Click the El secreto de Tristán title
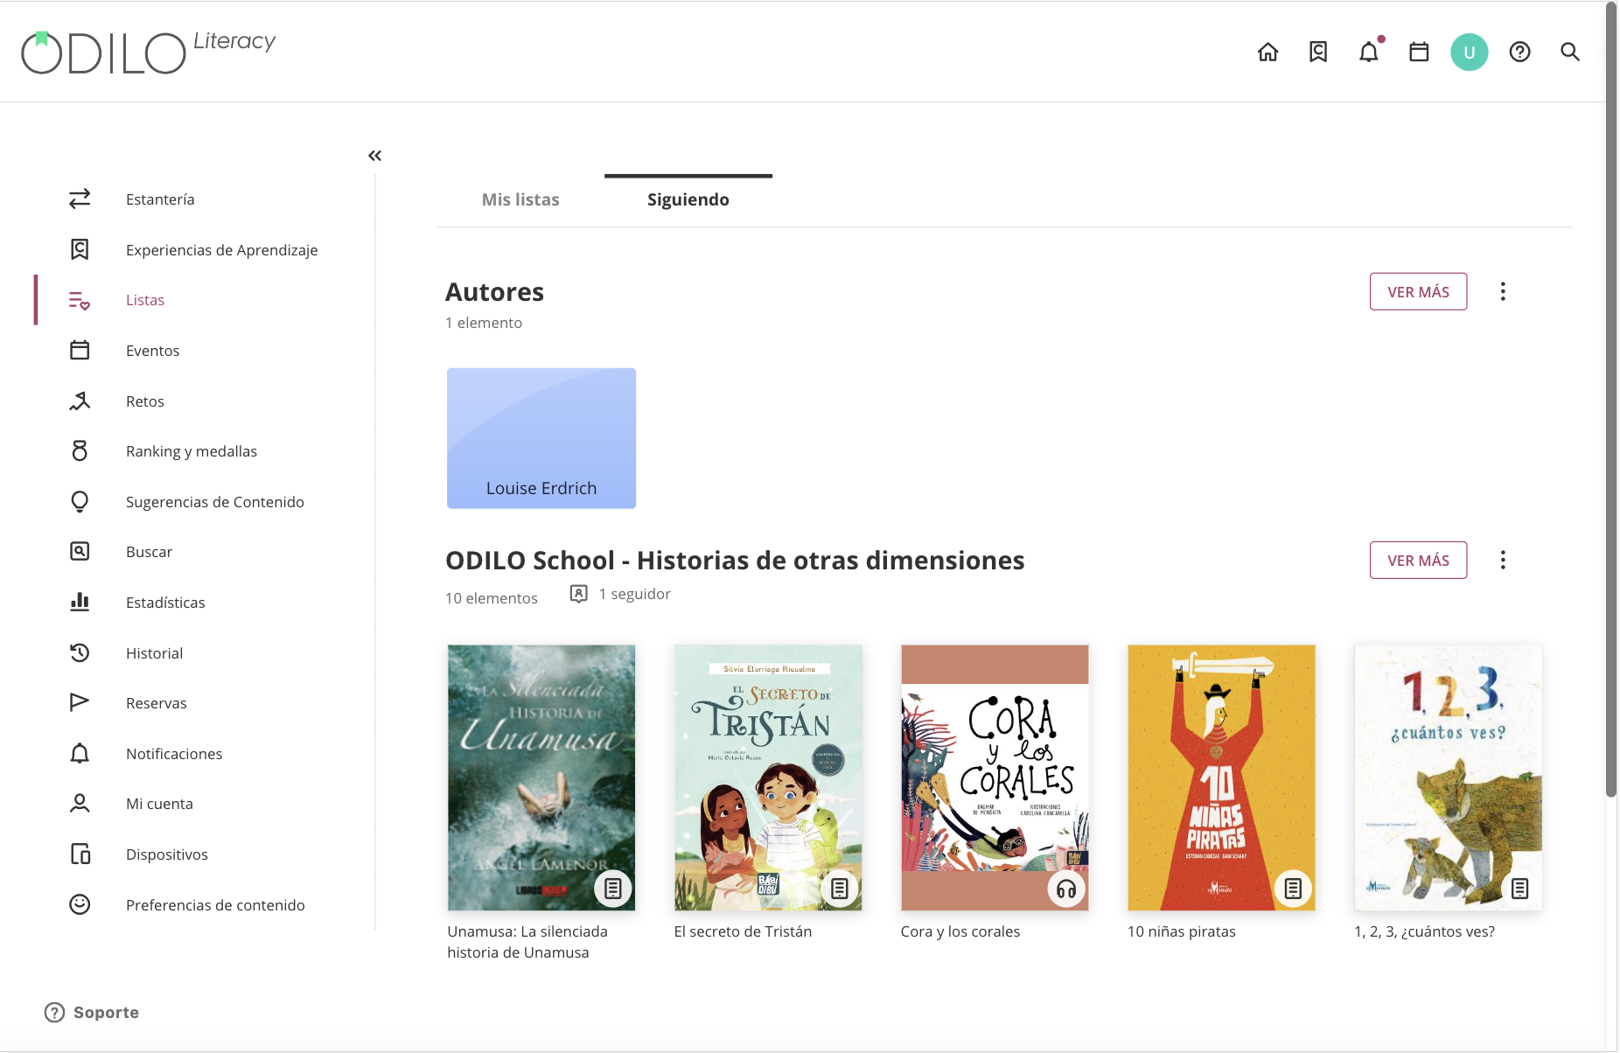 [x=743, y=931]
